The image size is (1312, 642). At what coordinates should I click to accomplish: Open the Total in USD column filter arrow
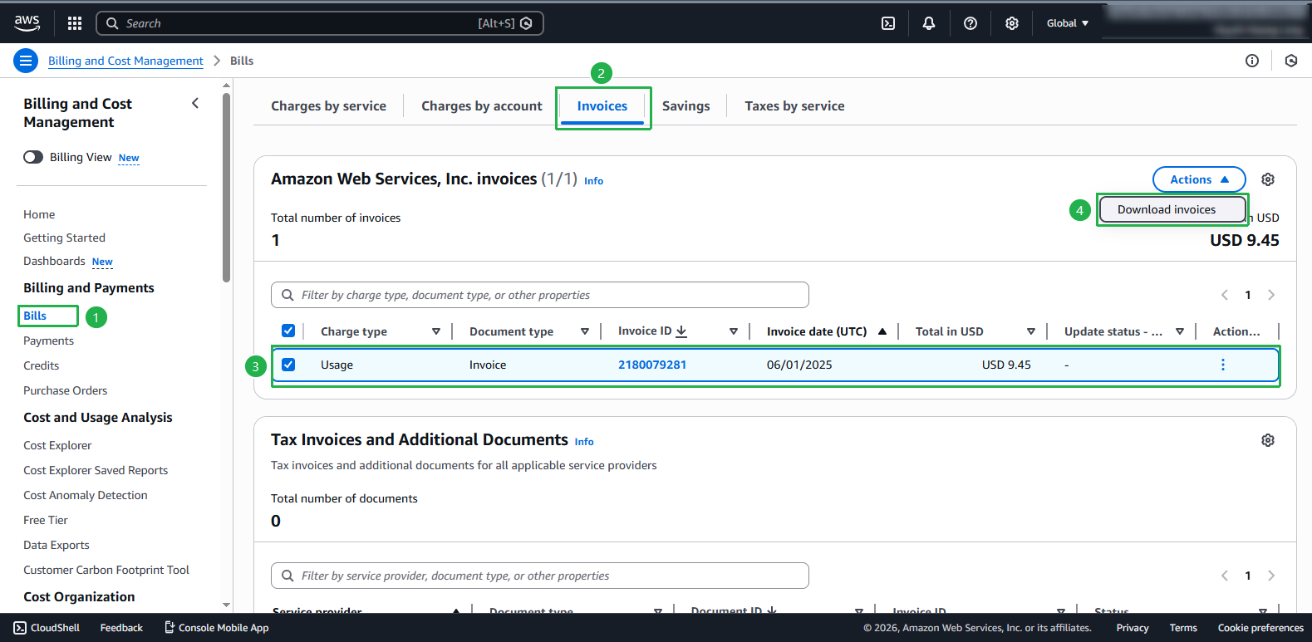(1031, 331)
